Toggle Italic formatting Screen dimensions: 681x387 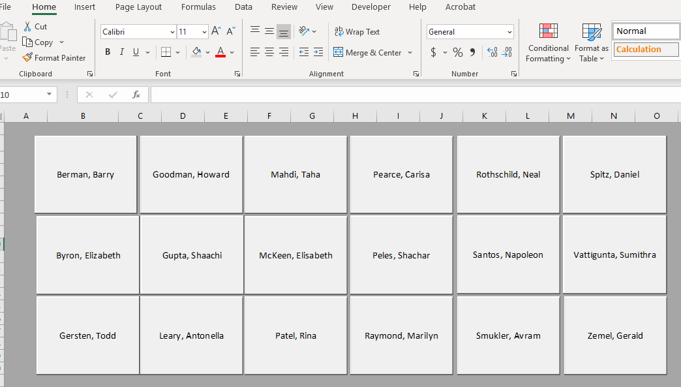click(x=122, y=52)
